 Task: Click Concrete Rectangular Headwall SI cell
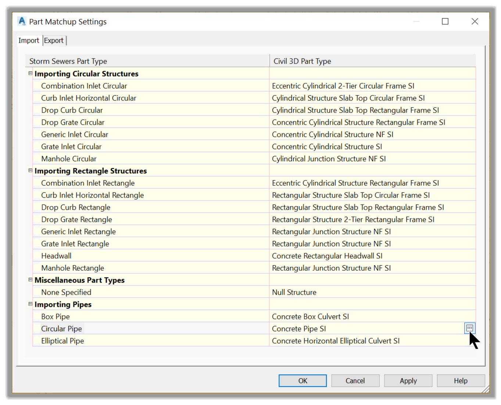(372, 256)
